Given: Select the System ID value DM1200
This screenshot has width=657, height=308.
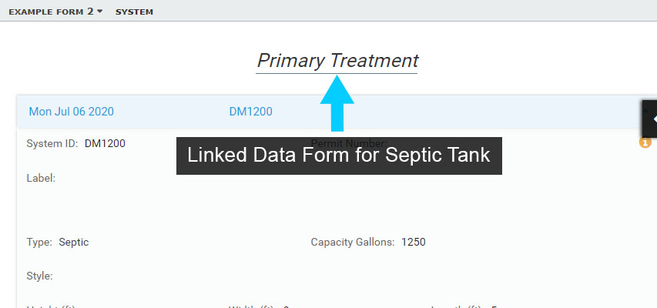Looking at the screenshot, I should pos(105,143).
